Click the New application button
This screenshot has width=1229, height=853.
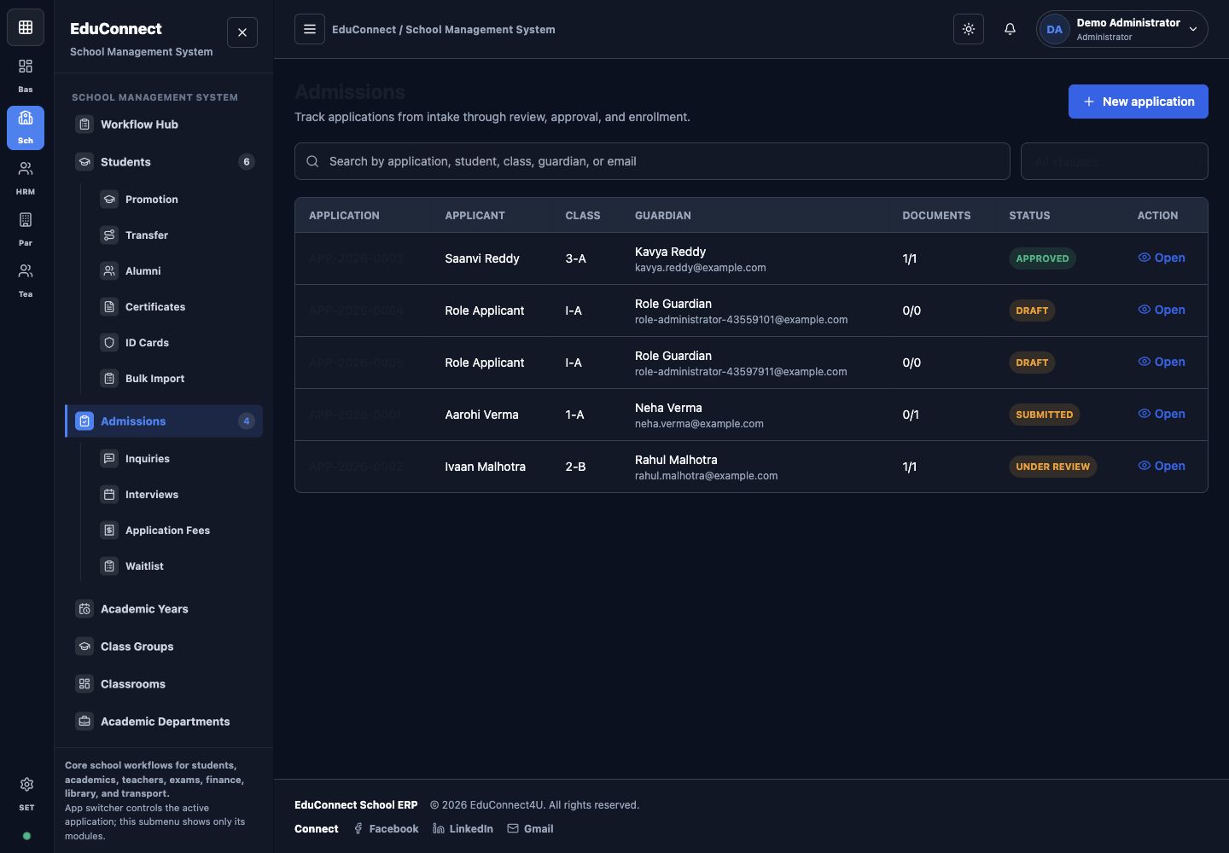1139,102
